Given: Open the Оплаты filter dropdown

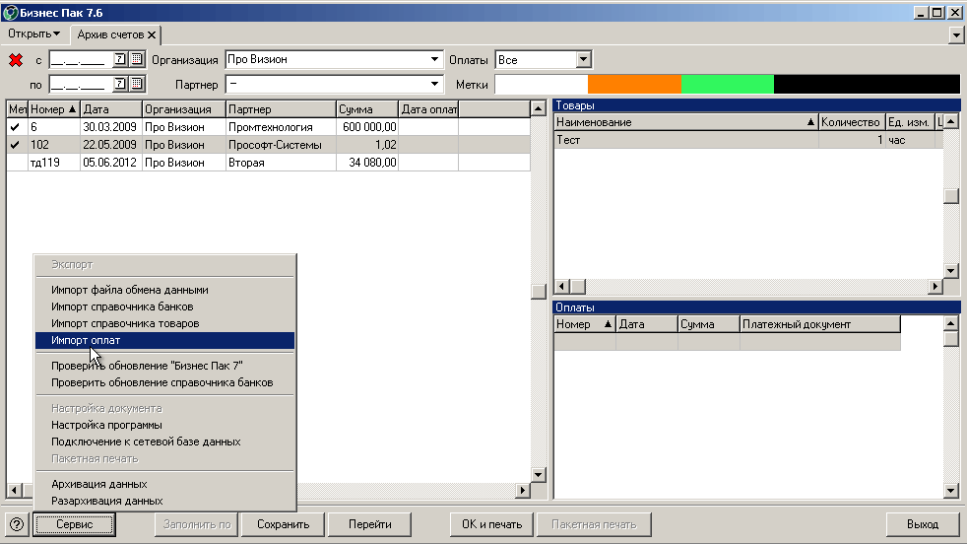Looking at the screenshot, I should [x=583, y=59].
